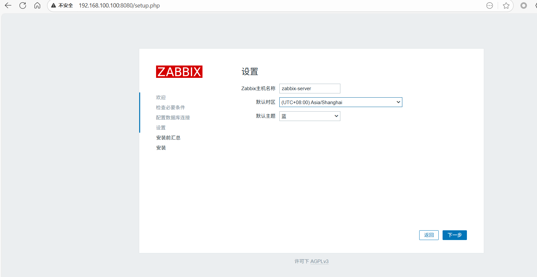
Task: Open default timezone Asia/Shanghai dropdown
Action: click(x=341, y=102)
